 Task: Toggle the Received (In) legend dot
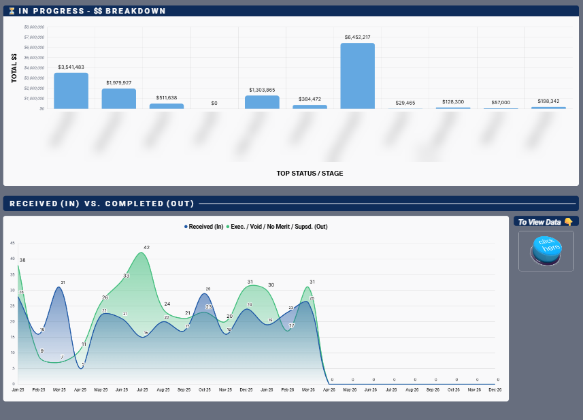coord(186,227)
